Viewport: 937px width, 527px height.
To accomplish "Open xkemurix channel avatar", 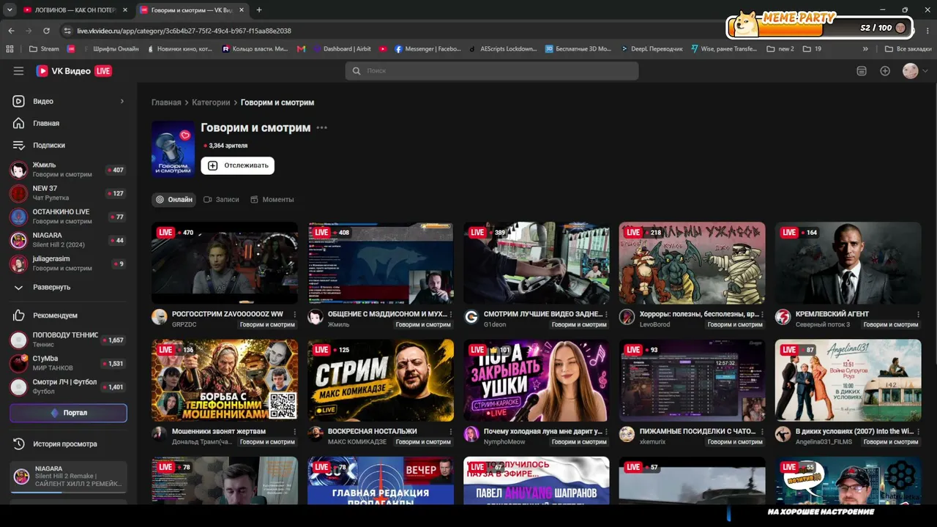I will pos(627,434).
